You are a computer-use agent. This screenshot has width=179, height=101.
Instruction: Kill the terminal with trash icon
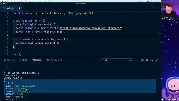[x=147, y=60]
